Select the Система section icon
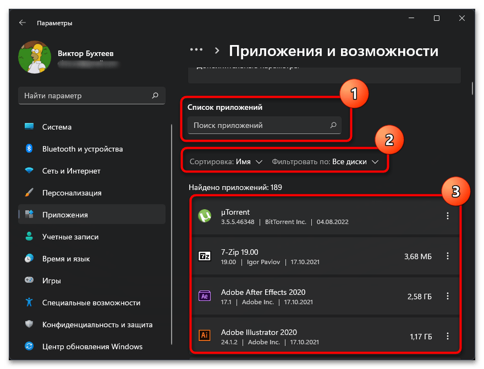 point(29,127)
